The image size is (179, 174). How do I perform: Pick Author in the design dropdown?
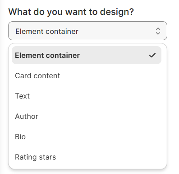87,116
